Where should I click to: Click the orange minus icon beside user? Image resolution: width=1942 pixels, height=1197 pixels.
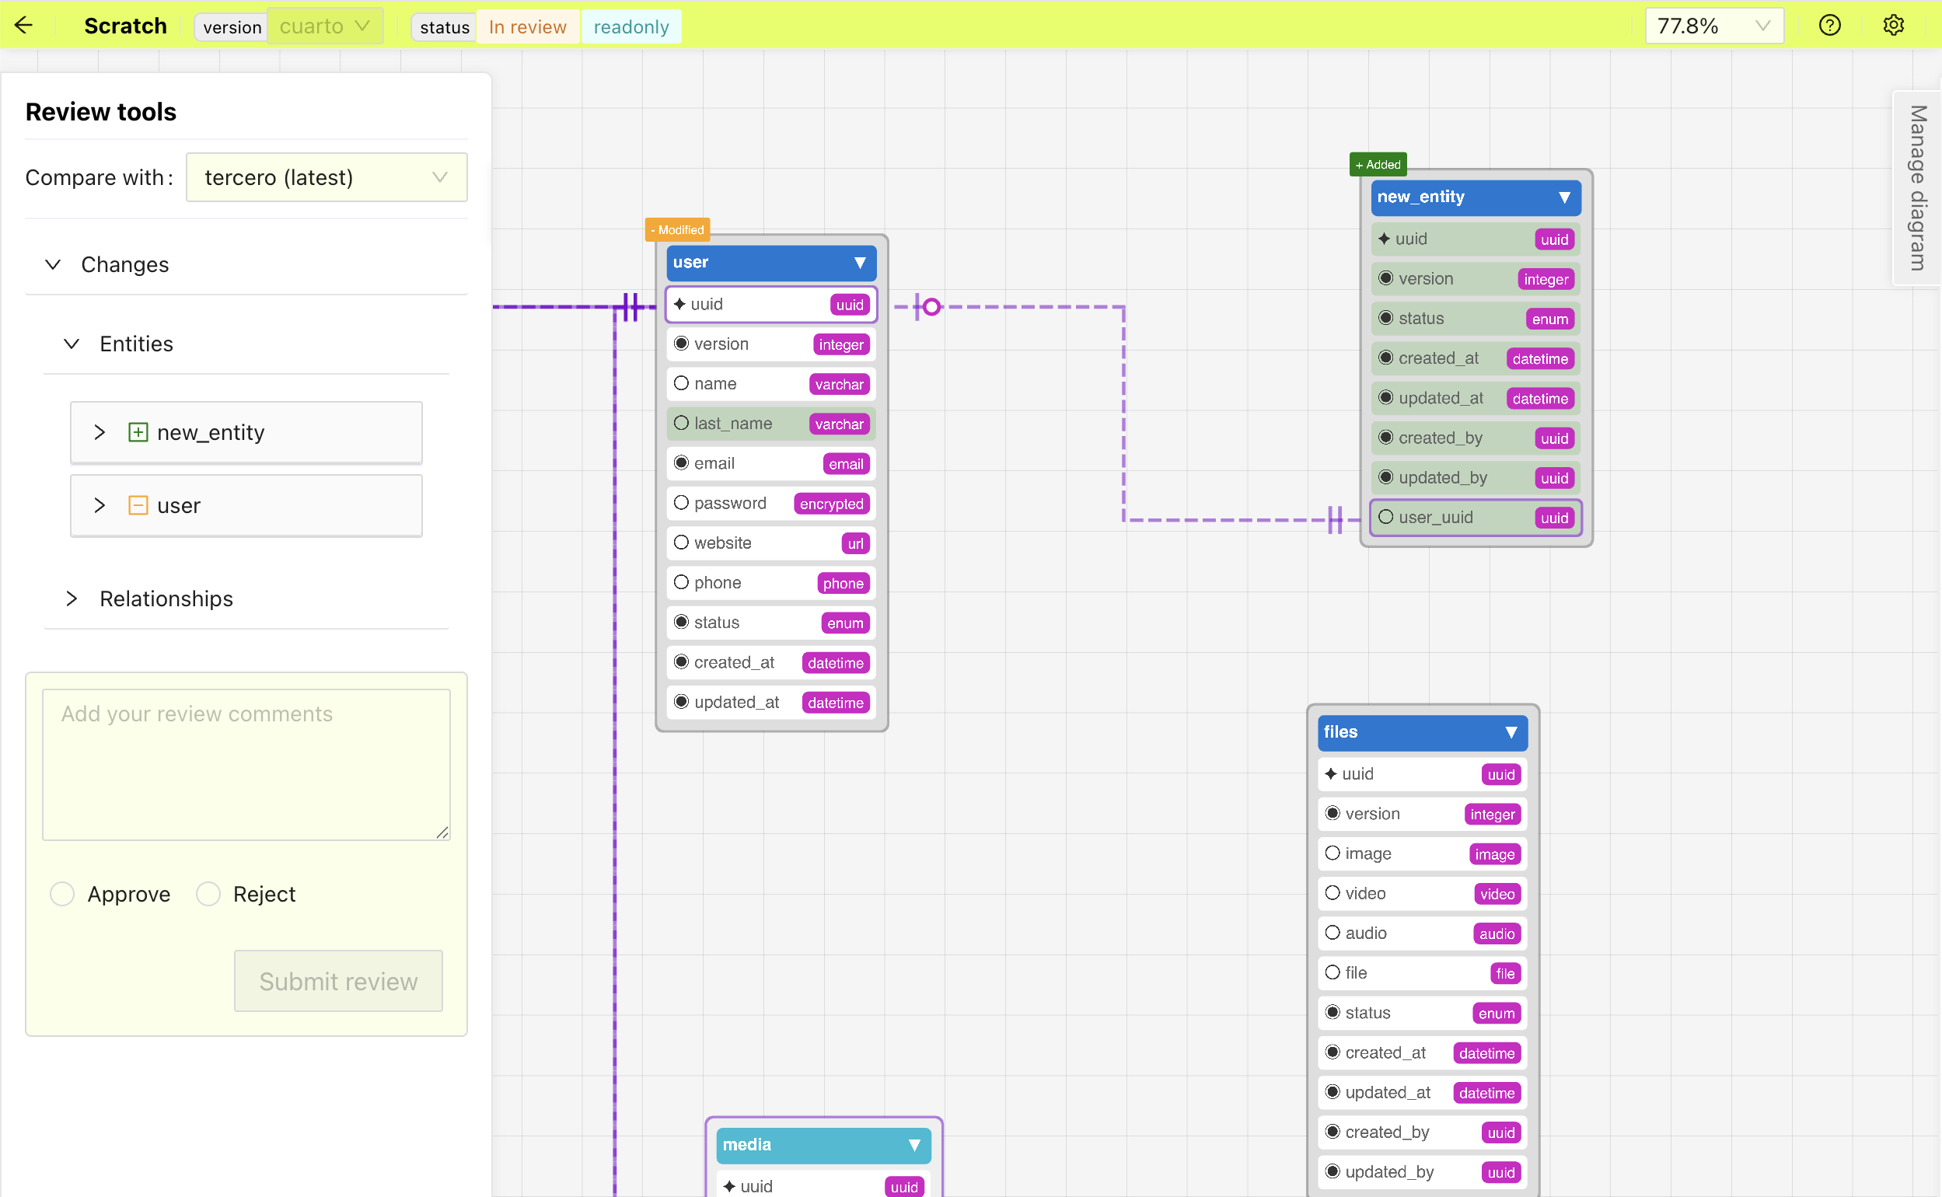138,505
